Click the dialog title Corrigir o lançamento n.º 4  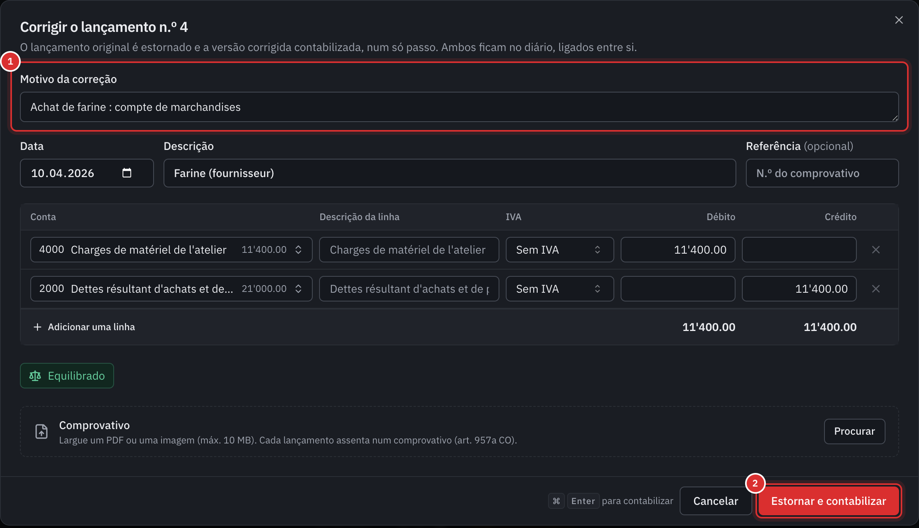click(x=104, y=27)
